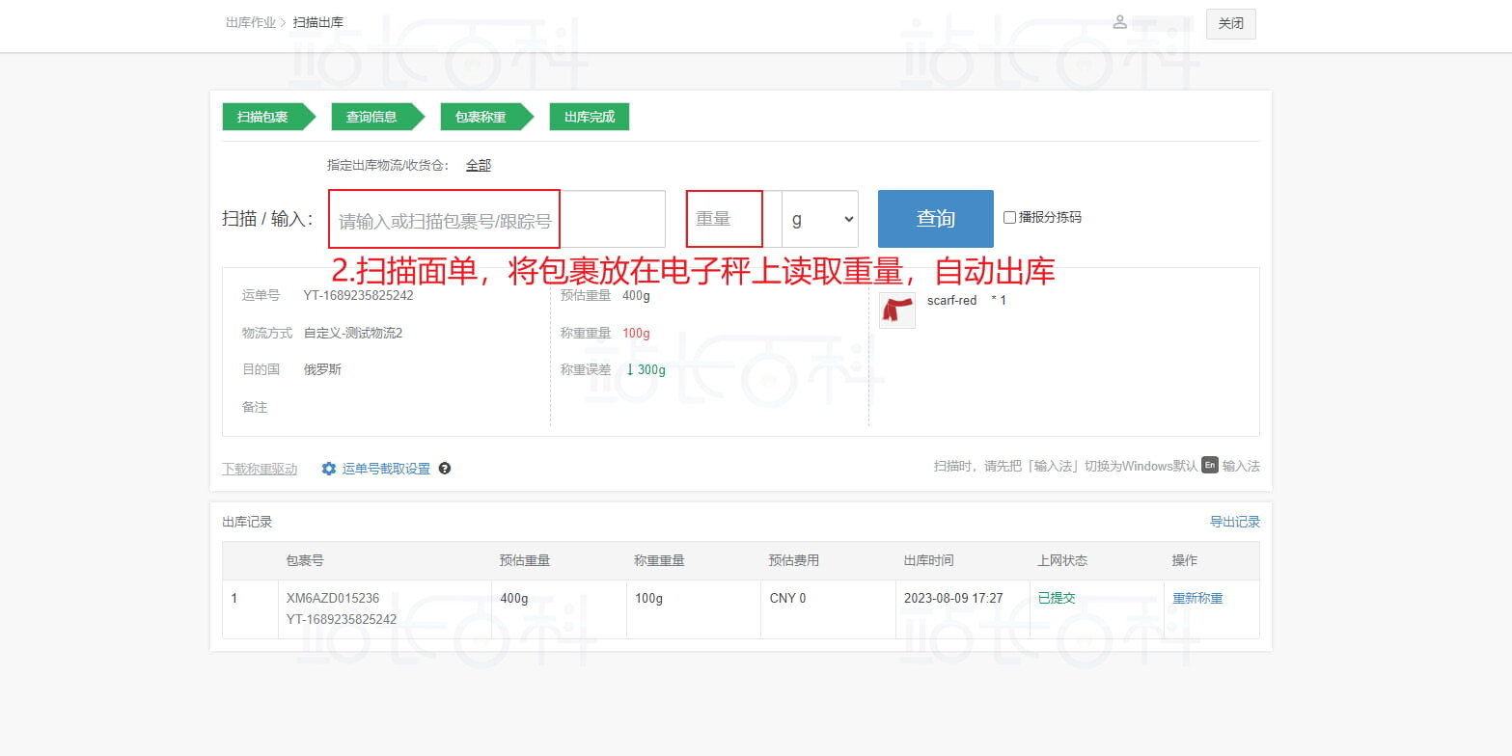Viewport: 1512px width, 756px height.
Task: Enable the 播报分拣码 checkbox
Action: point(1010,218)
